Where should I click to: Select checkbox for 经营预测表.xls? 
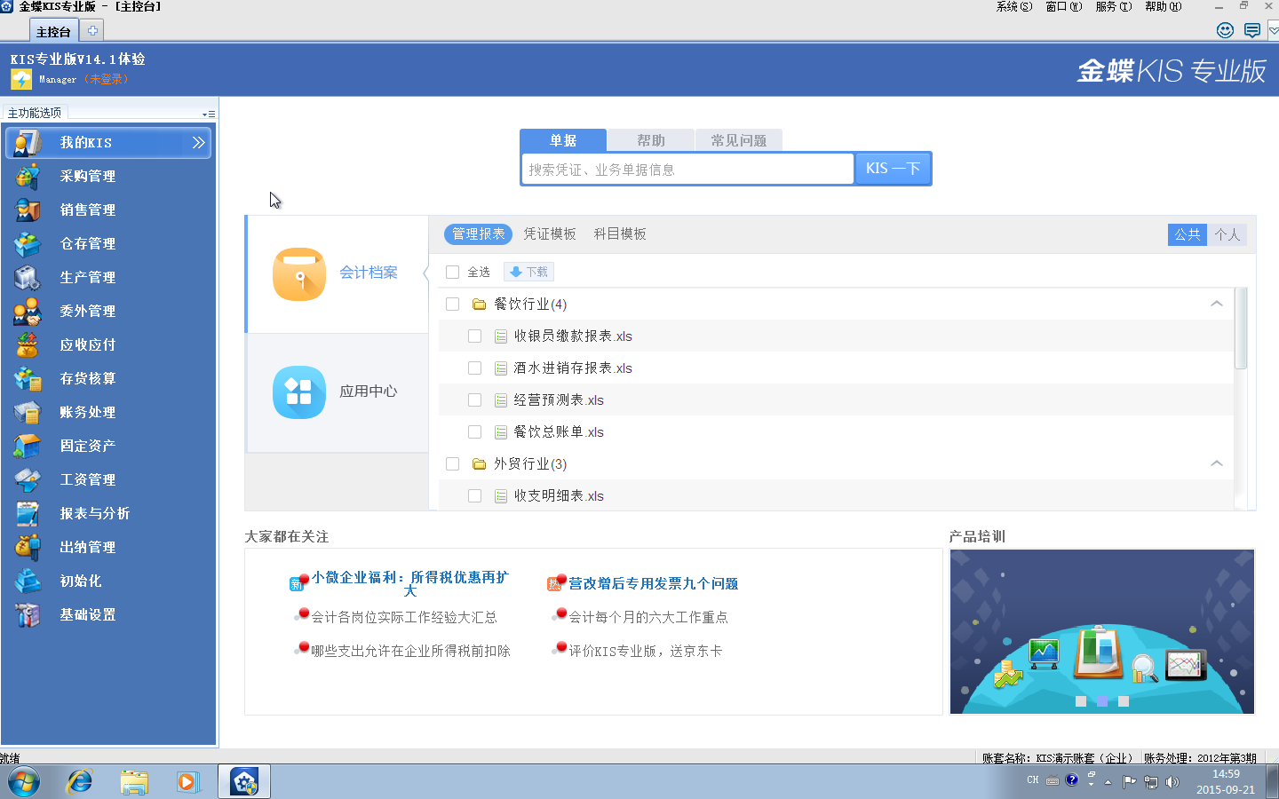474,400
